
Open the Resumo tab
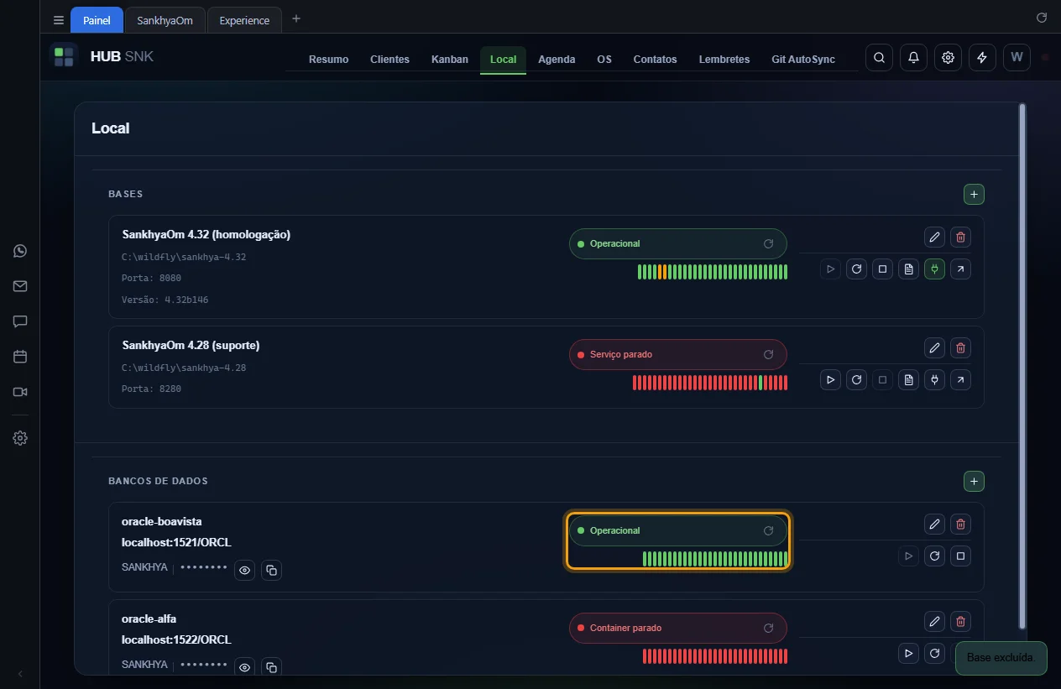[x=328, y=60]
